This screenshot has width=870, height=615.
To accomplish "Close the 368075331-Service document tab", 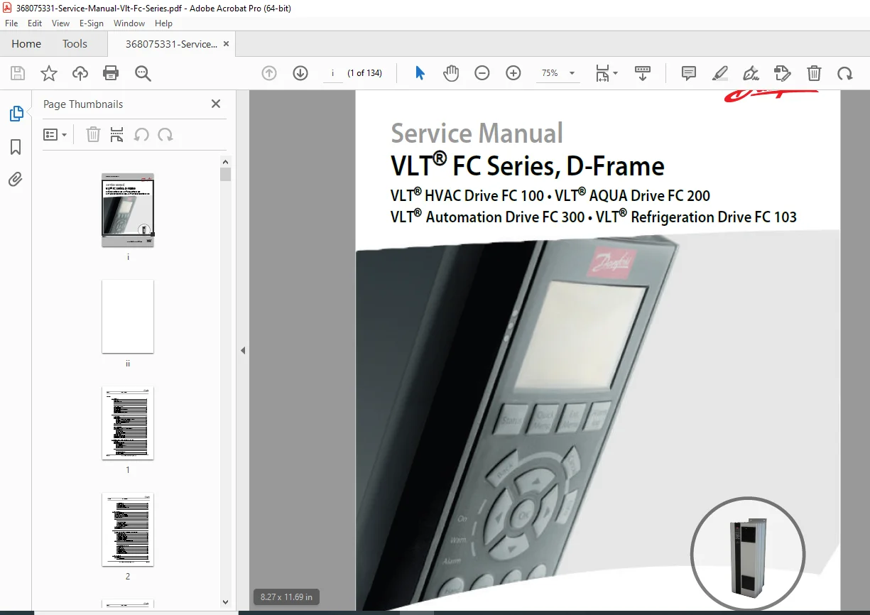I will 227,44.
